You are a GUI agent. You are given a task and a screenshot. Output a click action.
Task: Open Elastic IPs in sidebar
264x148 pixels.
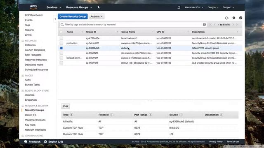pos(31,115)
